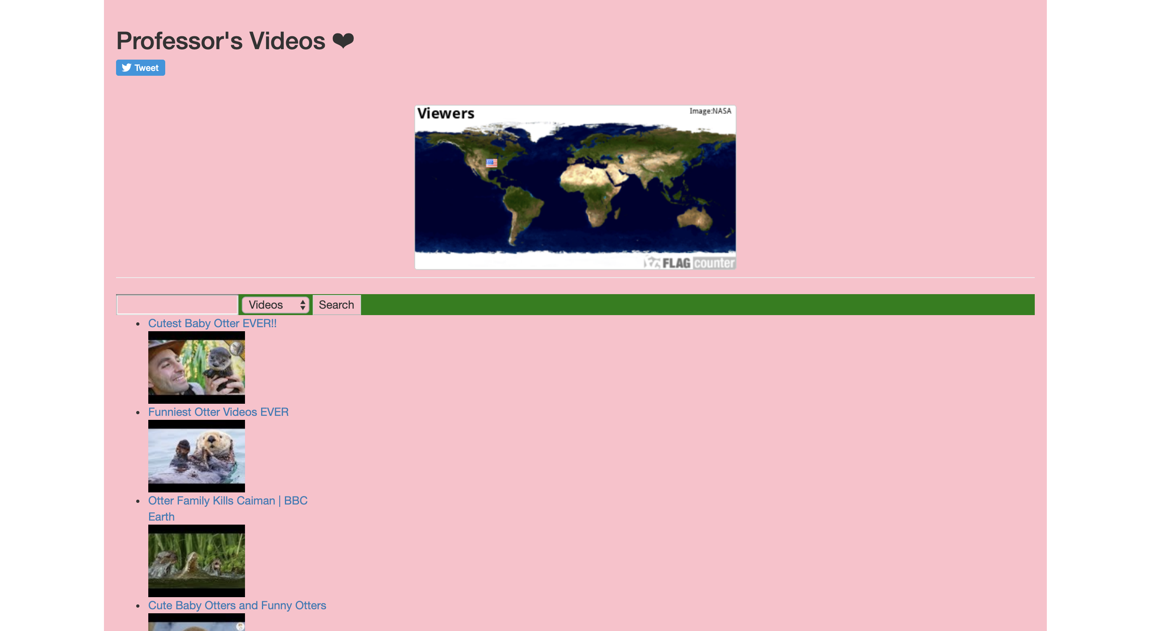Click the Image:NASA credit text
1150x631 pixels.
pyautogui.click(x=710, y=111)
